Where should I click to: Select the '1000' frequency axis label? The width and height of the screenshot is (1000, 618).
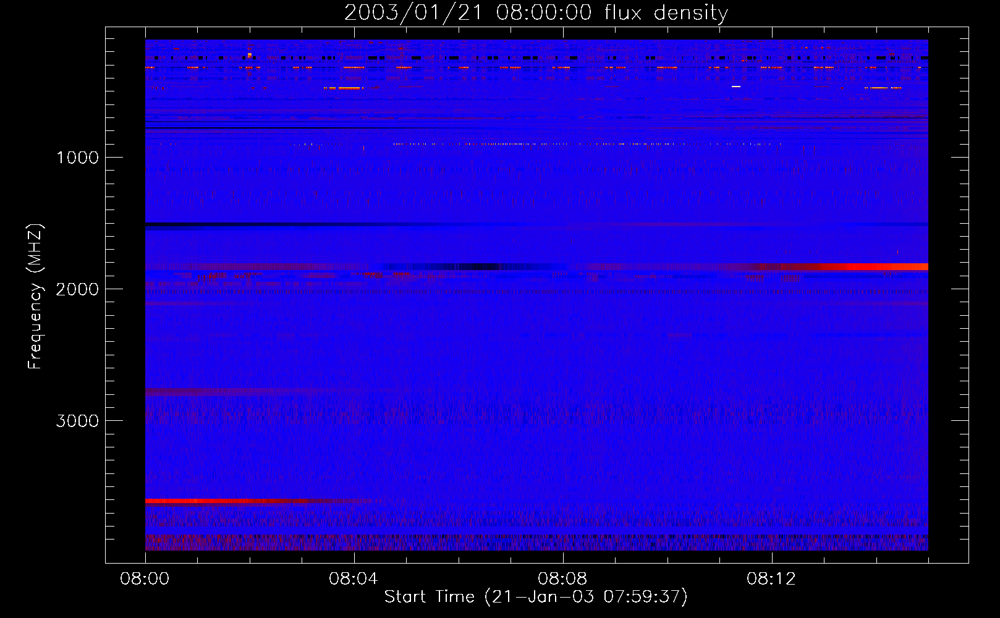coord(77,158)
